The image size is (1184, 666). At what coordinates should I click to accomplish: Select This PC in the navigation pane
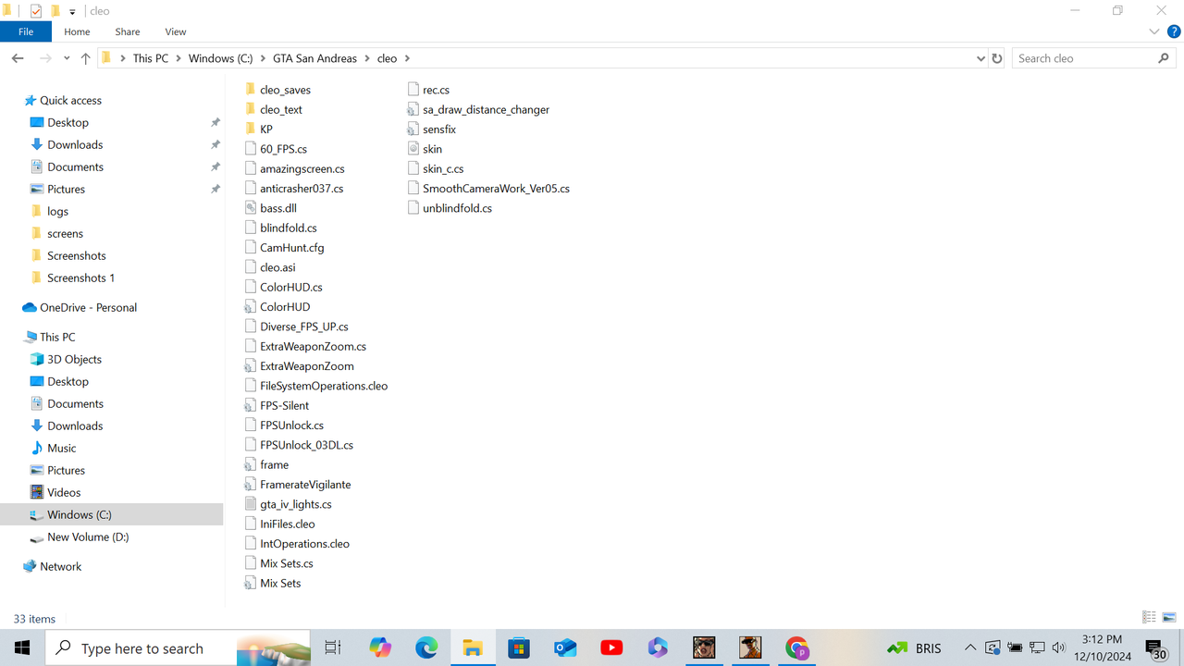click(x=57, y=337)
